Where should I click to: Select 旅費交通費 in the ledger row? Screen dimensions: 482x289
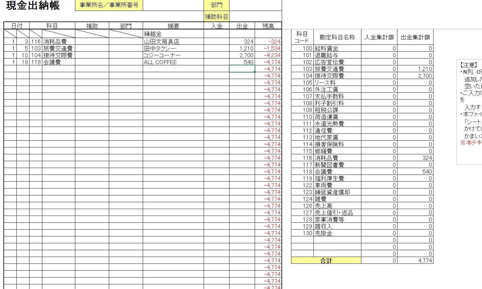(x=58, y=48)
